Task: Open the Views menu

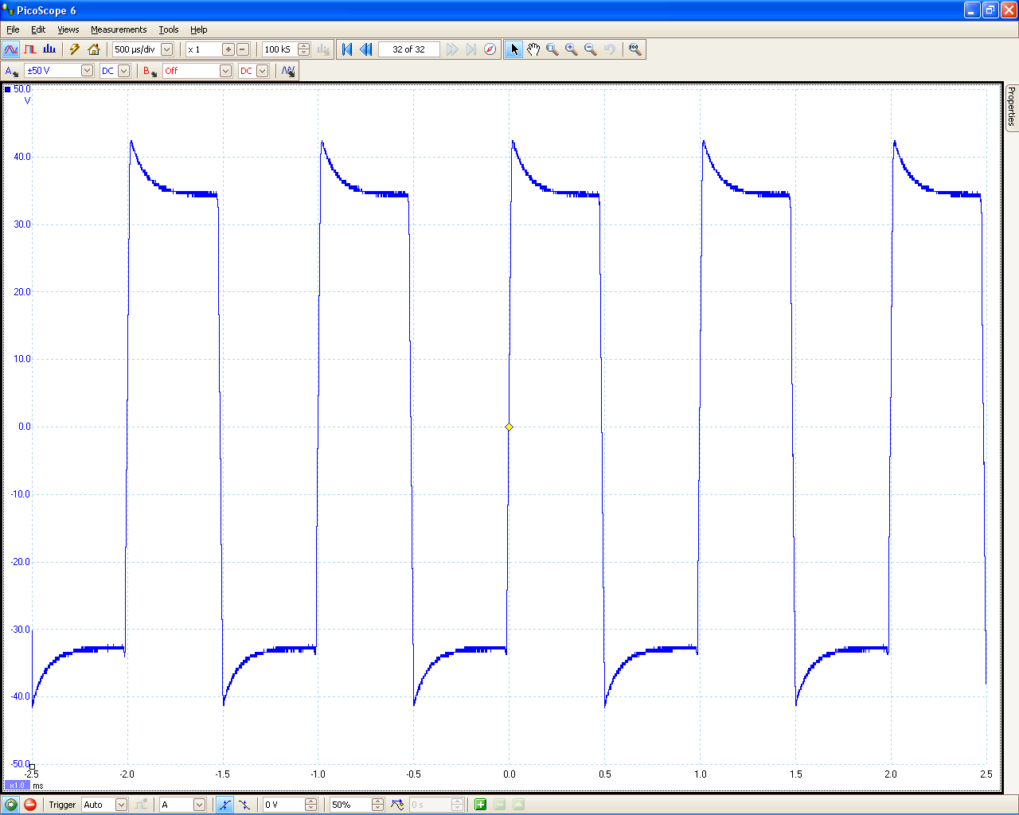Action: click(x=68, y=29)
